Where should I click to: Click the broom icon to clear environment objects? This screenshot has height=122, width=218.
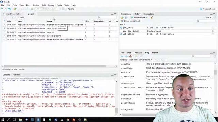click(x=151, y=17)
